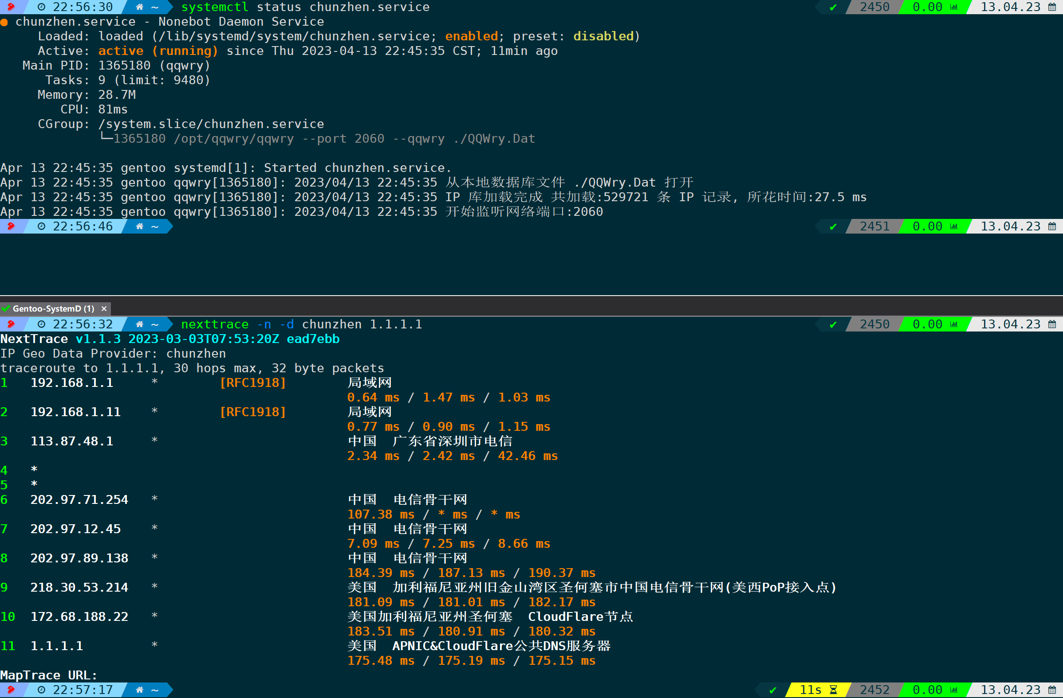The height and width of the screenshot is (698, 1063).
Task: Click the '[RFC1918]' tag on hop 1
Action: tap(253, 383)
